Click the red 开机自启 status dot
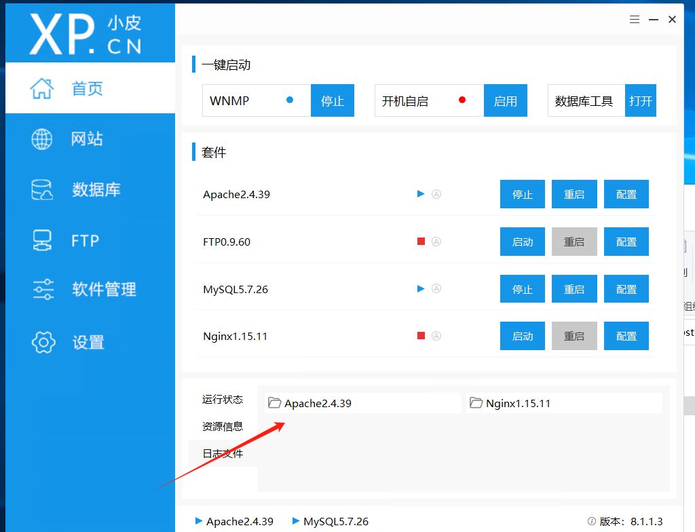 [x=462, y=100]
